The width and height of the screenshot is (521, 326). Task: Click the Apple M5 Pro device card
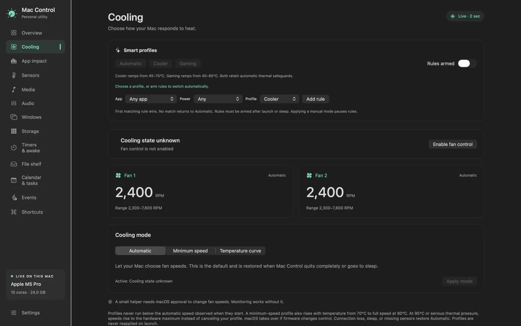point(35,284)
